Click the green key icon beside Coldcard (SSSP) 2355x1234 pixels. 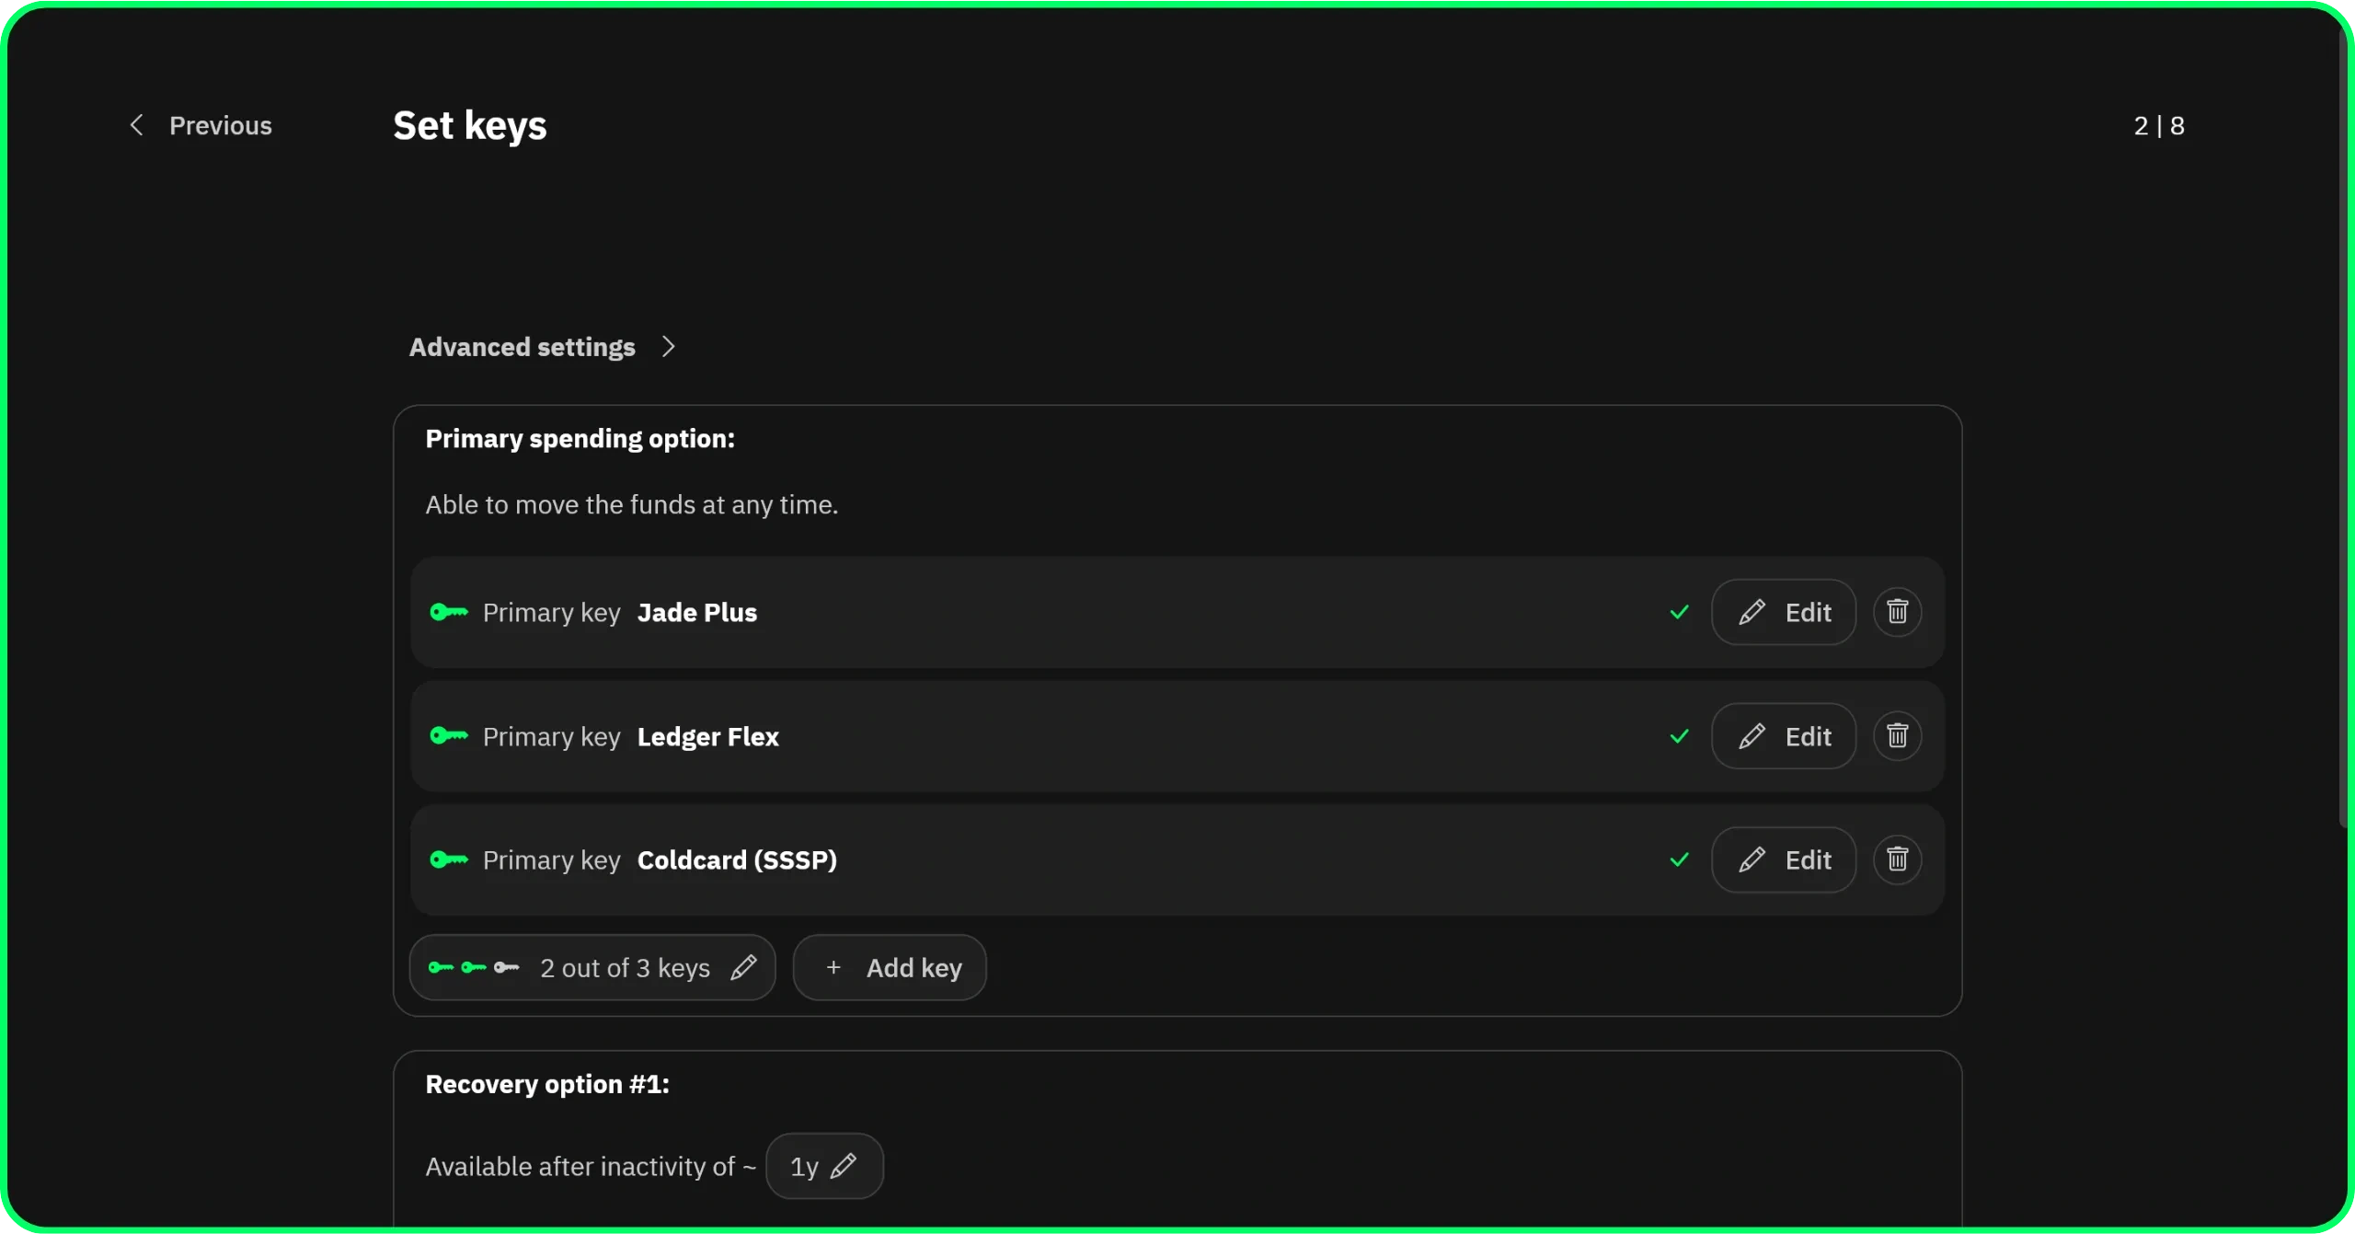pos(449,859)
